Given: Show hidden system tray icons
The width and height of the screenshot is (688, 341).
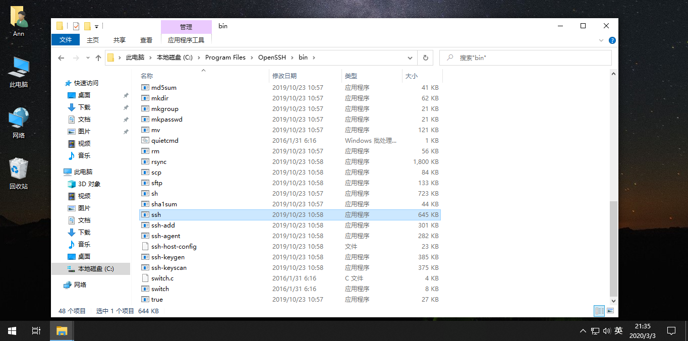Looking at the screenshot, I should point(583,331).
